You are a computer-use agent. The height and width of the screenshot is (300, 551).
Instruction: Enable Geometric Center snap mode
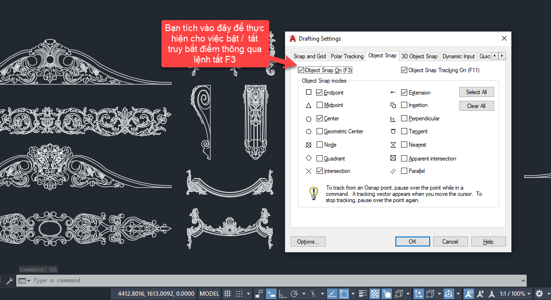click(319, 131)
